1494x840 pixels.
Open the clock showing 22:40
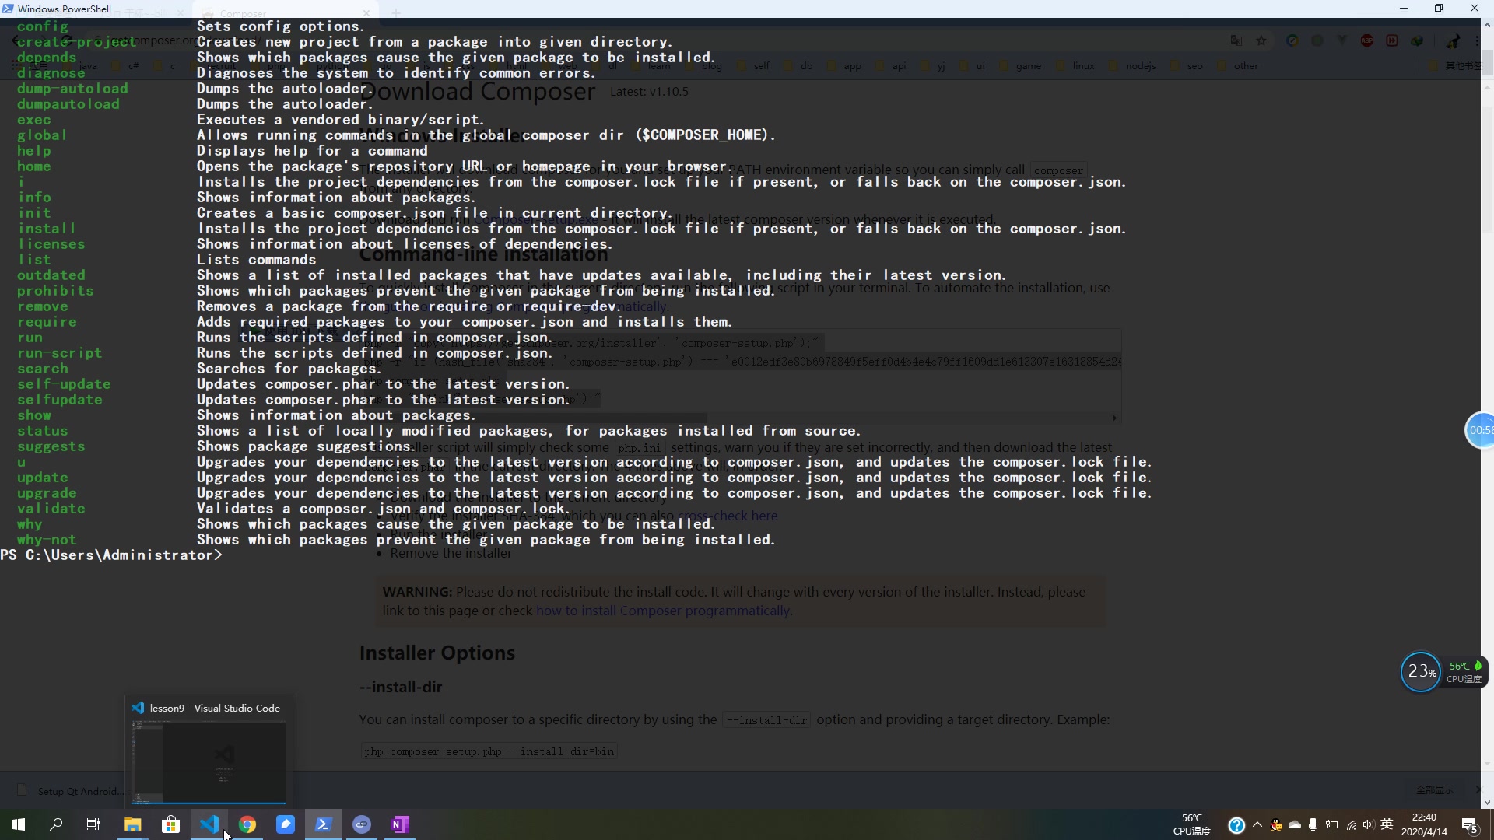pos(1424,824)
